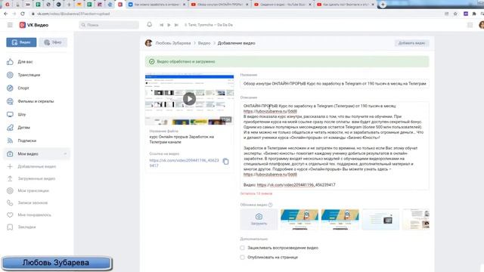Click the help icon beside Обложка видео
Screen dimensions: 484x272
coord(271,205)
